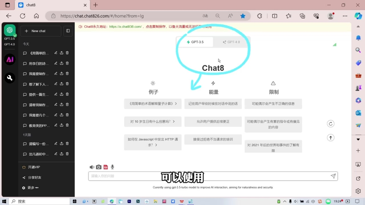Screen dimensions: 365x205
Task: Open the Copilot sidebar icon
Action: point(358,16)
